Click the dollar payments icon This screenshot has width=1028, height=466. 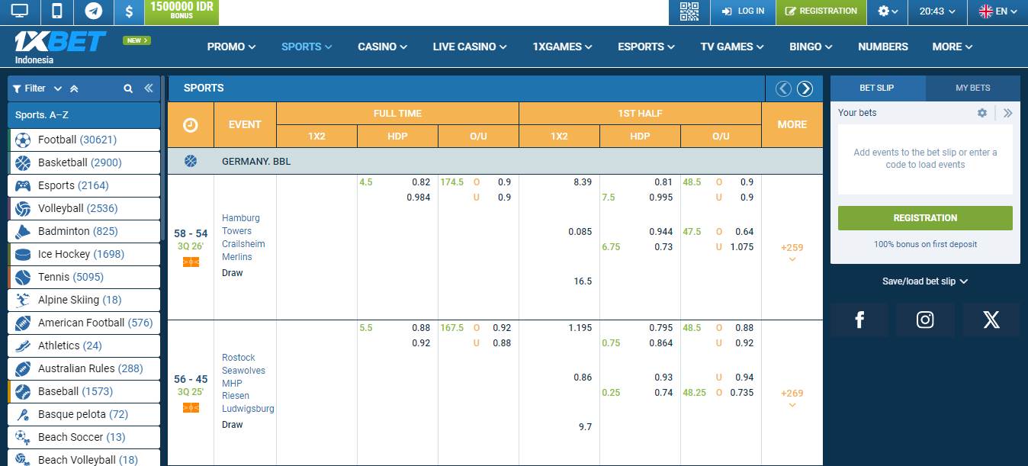[x=129, y=11]
